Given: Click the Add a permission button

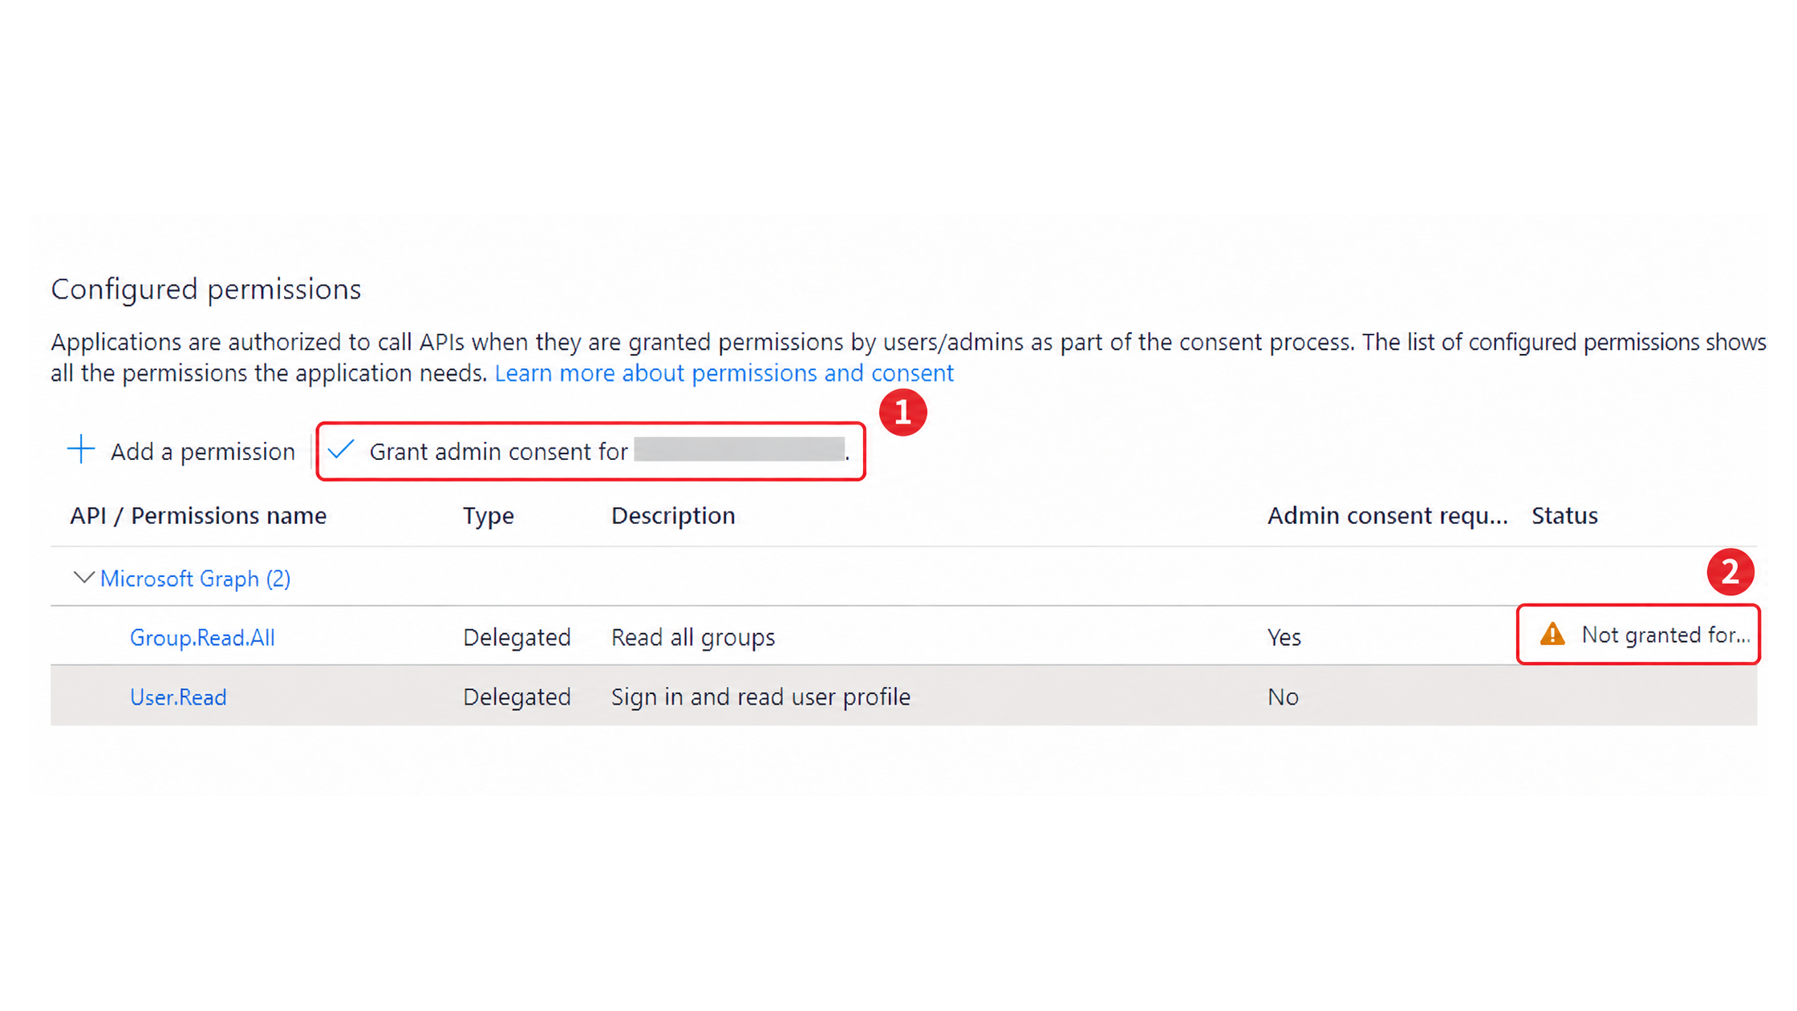Looking at the screenshot, I should [181, 451].
